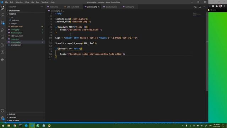227x128 pixels.
Task: Open the Run and Debug view
Action: coord(2,30)
